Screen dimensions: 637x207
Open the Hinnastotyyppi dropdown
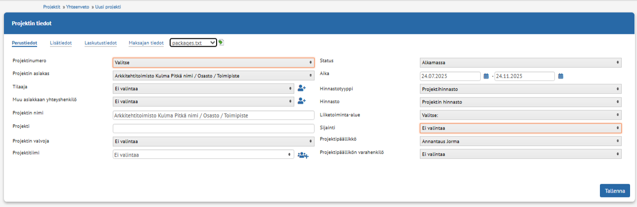[x=520, y=89]
